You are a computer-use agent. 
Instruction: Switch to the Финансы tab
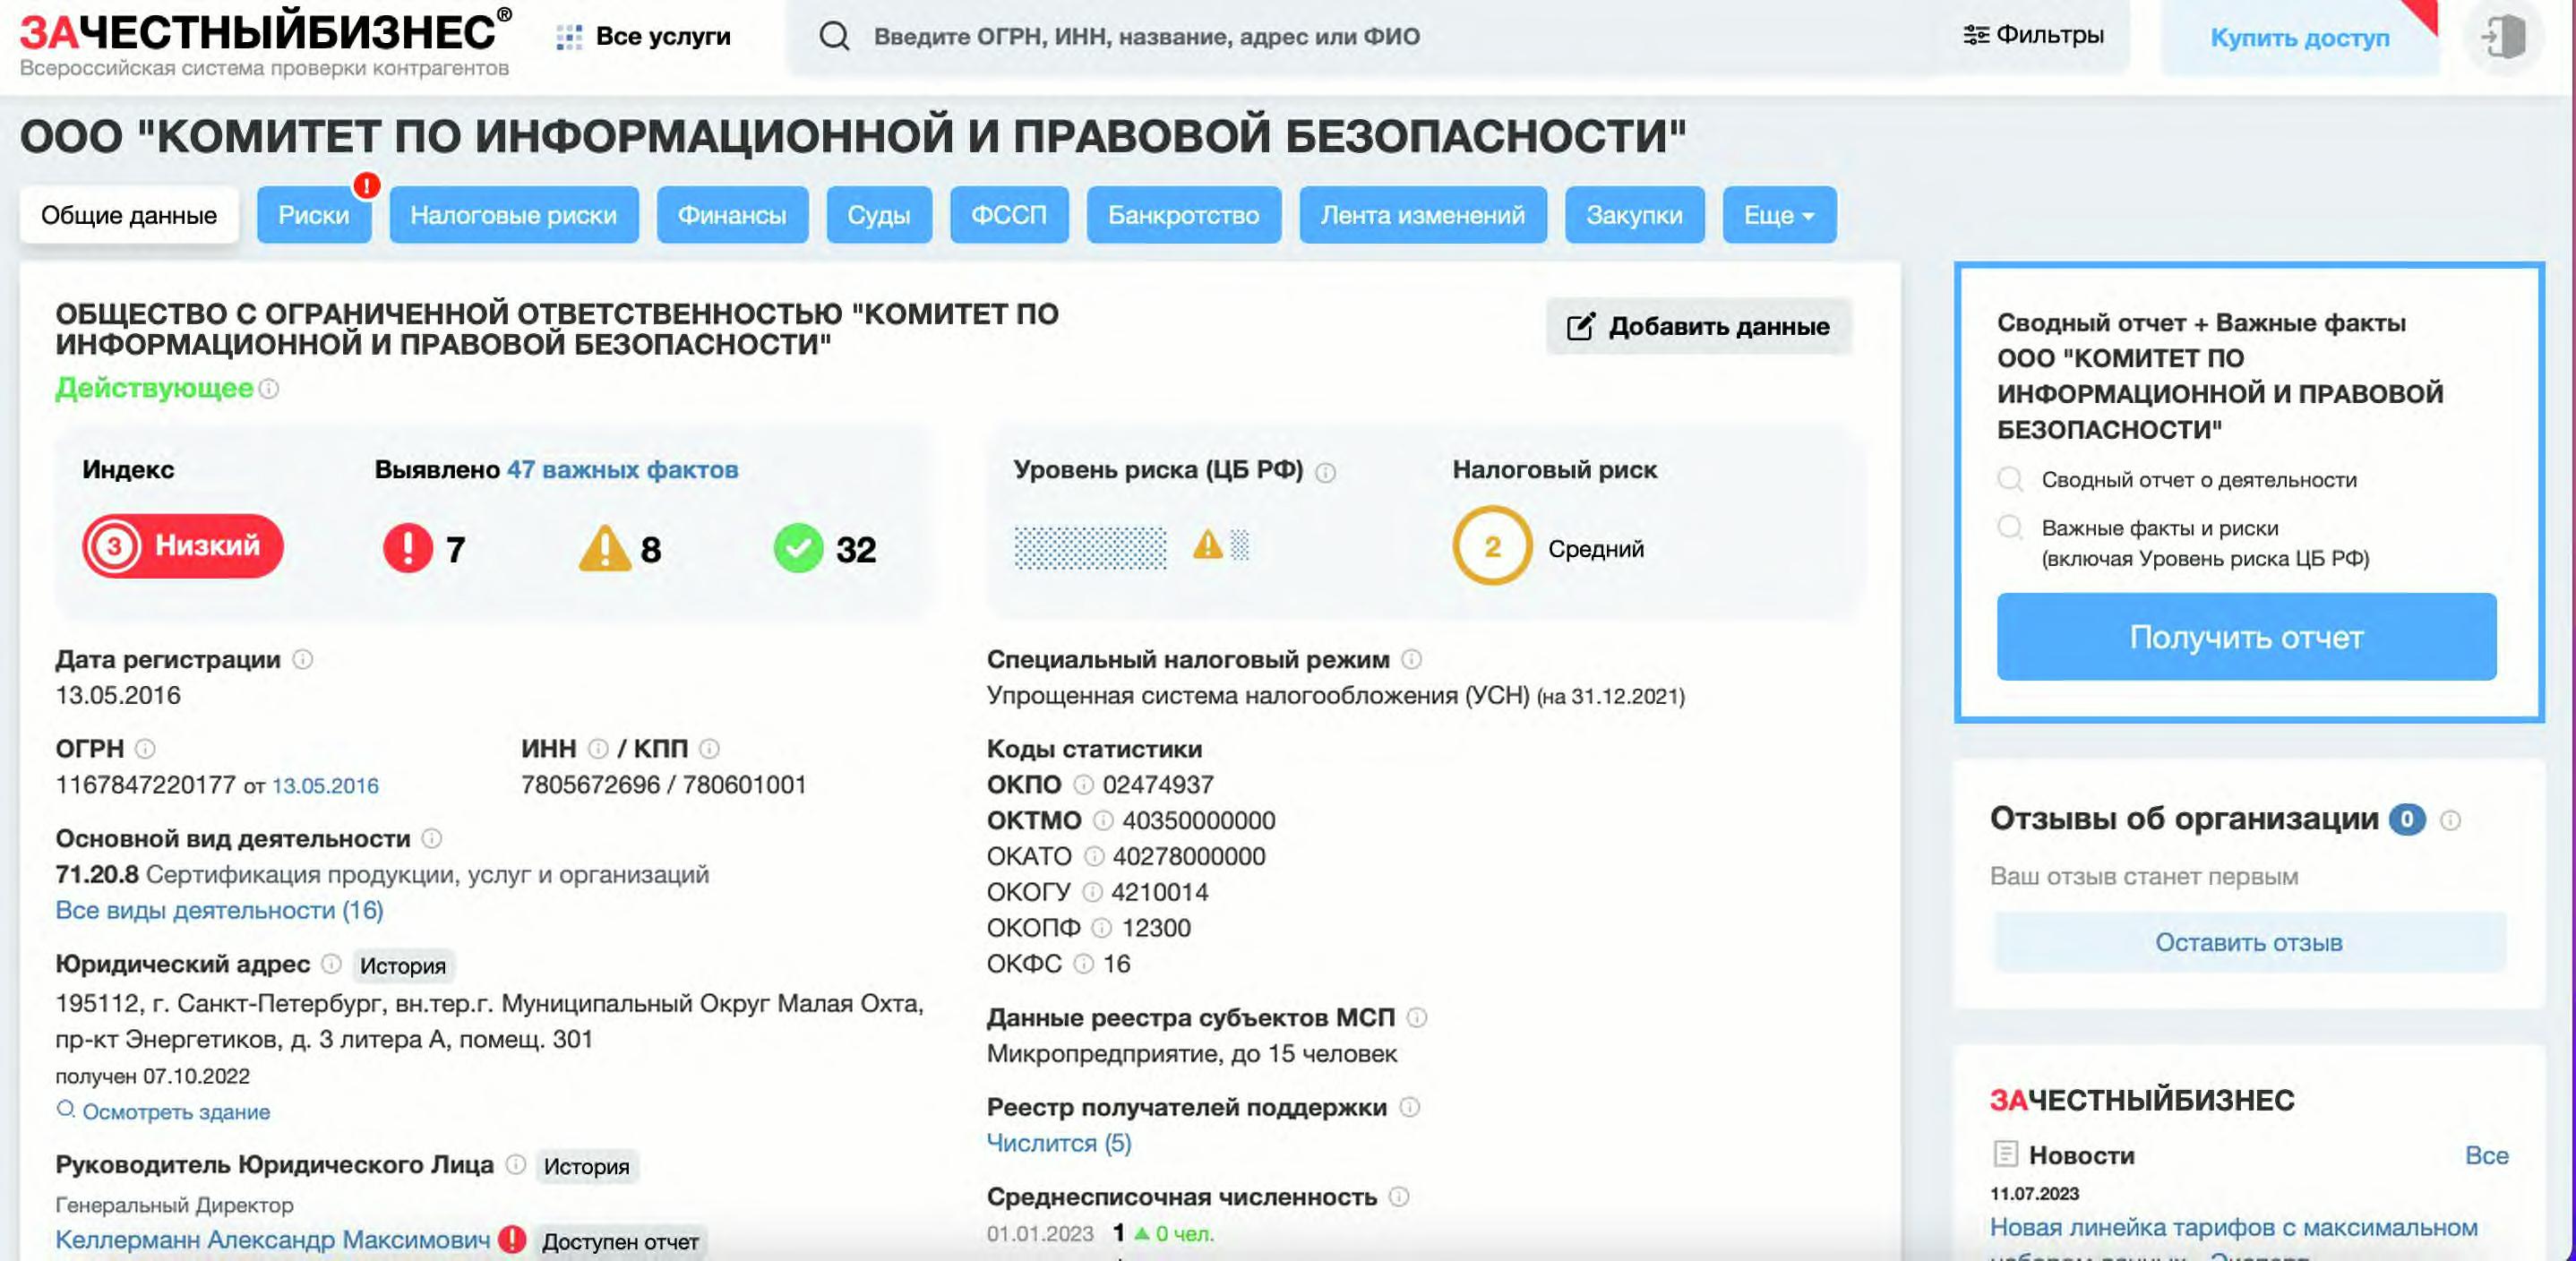tap(732, 215)
